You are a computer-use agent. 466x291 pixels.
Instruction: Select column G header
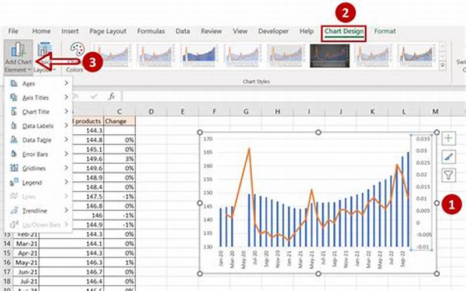click(246, 112)
